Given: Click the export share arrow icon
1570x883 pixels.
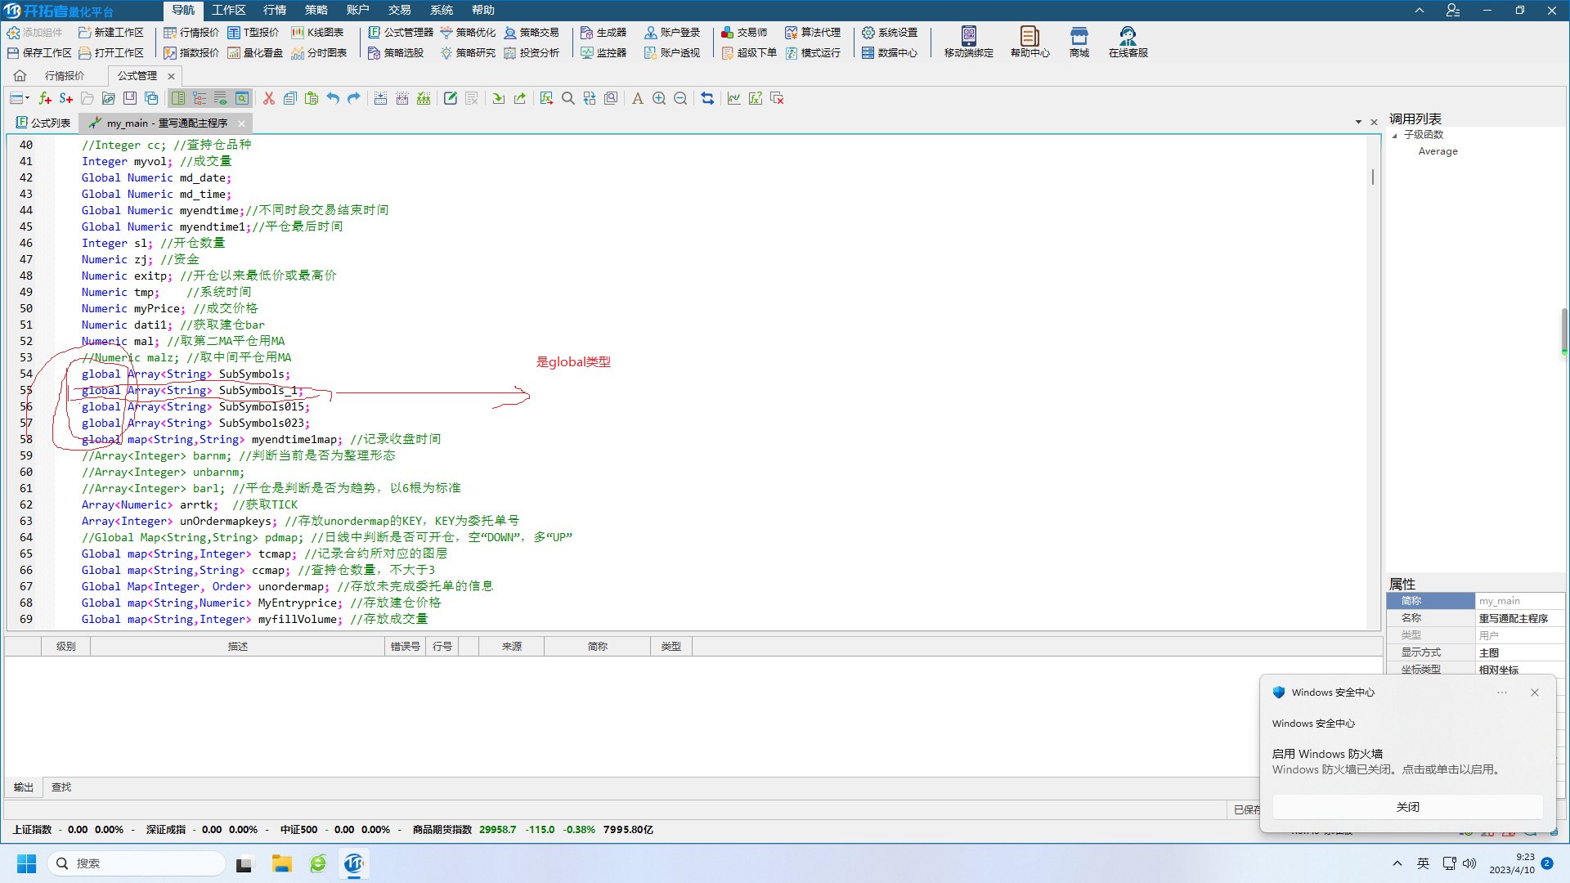Looking at the screenshot, I should coord(520,98).
